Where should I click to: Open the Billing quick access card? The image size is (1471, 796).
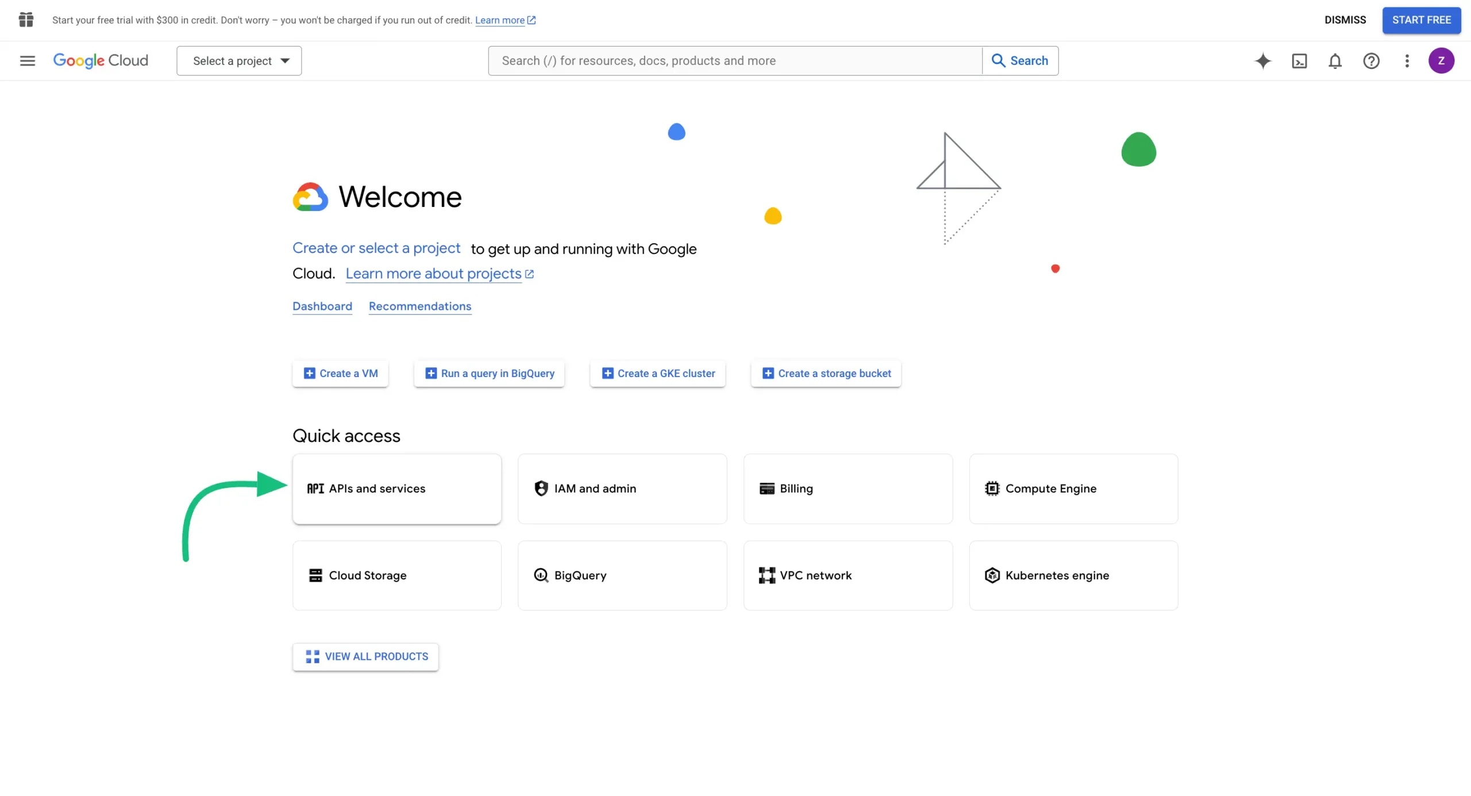coord(848,489)
